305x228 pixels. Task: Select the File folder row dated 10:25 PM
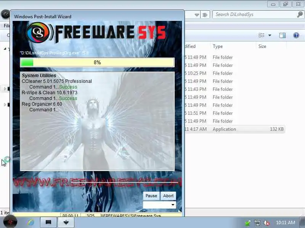pos(235,73)
